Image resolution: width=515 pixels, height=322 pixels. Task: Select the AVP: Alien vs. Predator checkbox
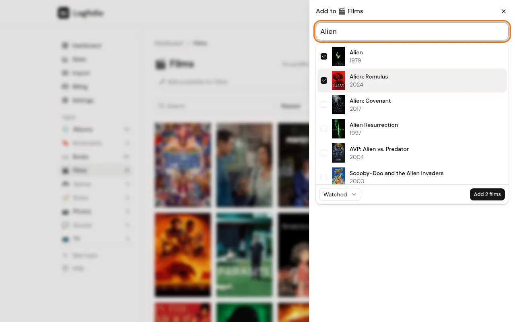point(324,153)
